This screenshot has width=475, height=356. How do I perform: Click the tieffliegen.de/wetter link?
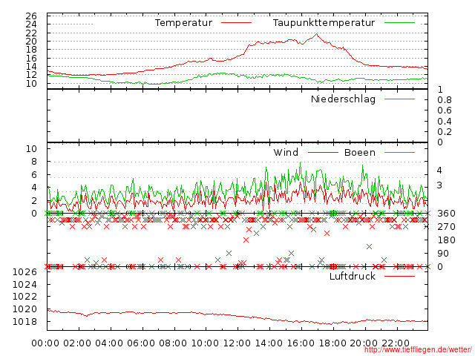418,349
